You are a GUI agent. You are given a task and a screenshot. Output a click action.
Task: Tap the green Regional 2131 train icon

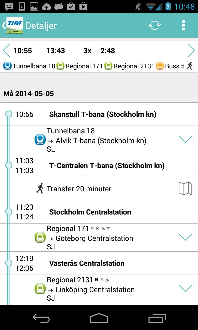(x=40, y=289)
